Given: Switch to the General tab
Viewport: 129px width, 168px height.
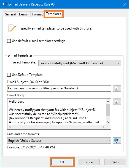Looking at the screenshot, I should (10, 14).
